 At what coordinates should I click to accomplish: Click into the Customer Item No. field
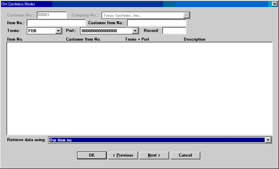click(156, 23)
